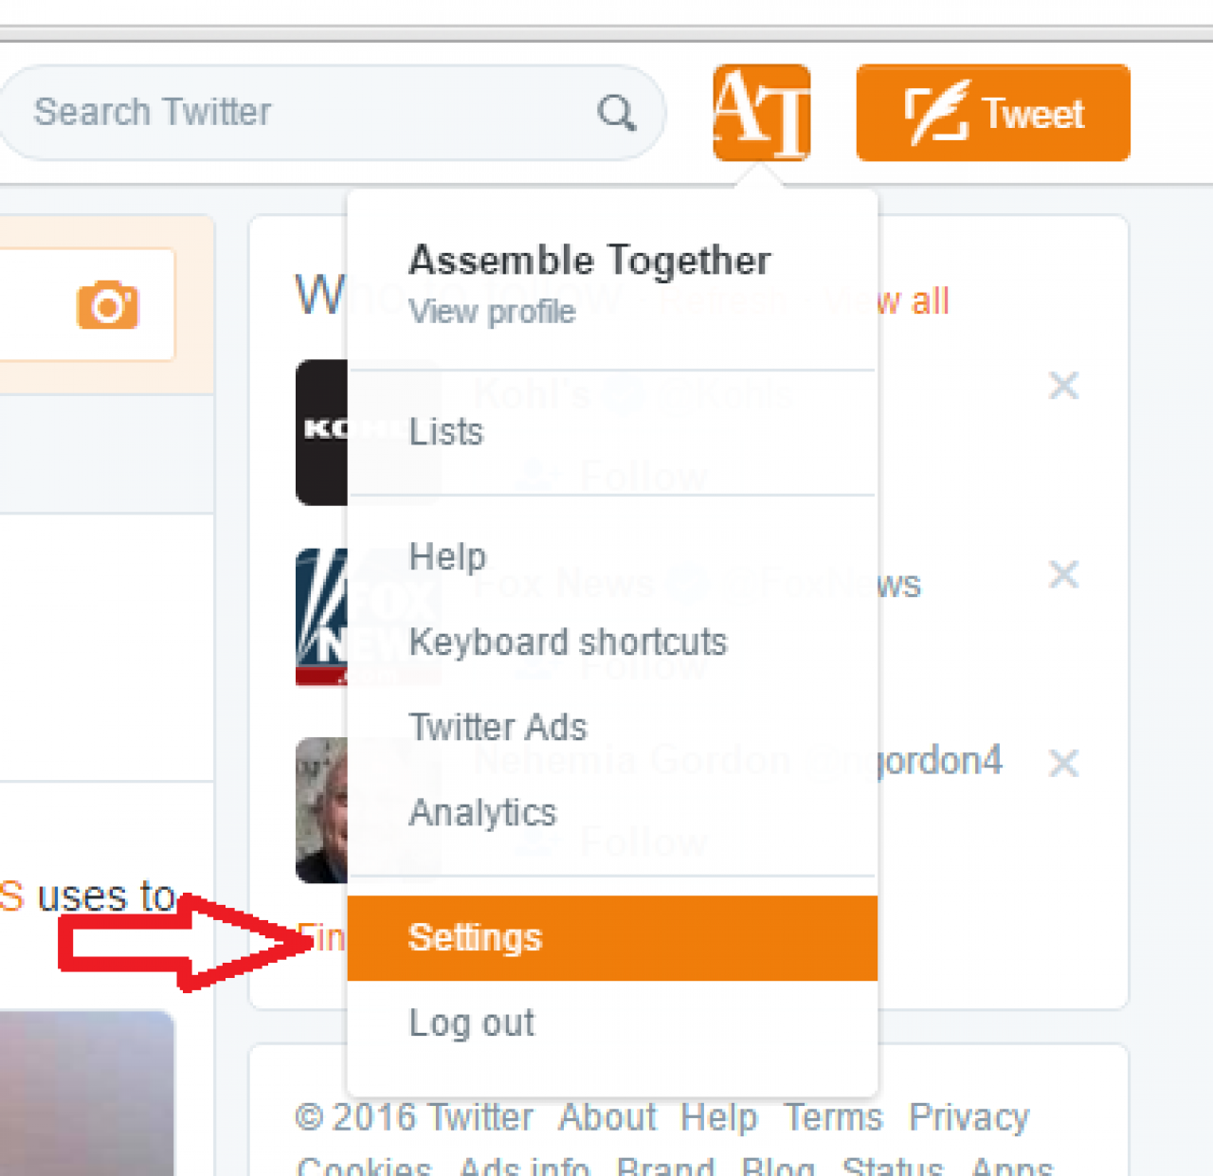Screen dimensions: 1213x1176
Task: Click the orange Tweet button
Action: tap(992, 114)
